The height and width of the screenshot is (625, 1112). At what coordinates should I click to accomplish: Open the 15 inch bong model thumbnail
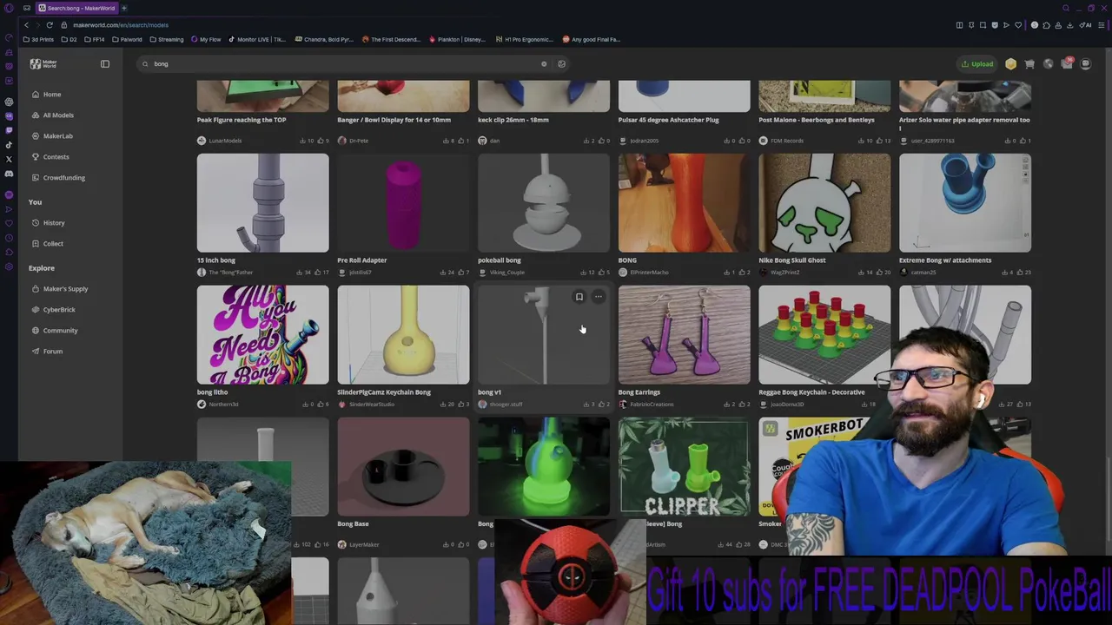point(262,203)
